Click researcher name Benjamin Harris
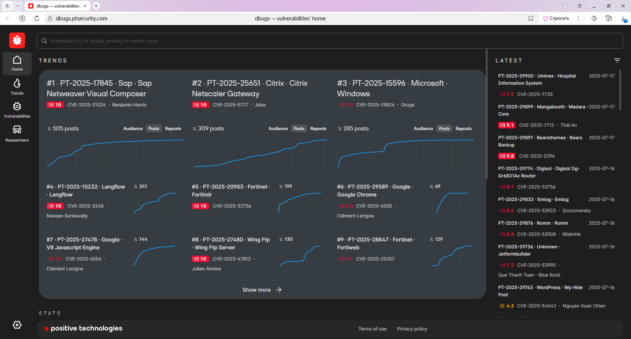Screen dimensions: 631x339 [x=129, y=105]
